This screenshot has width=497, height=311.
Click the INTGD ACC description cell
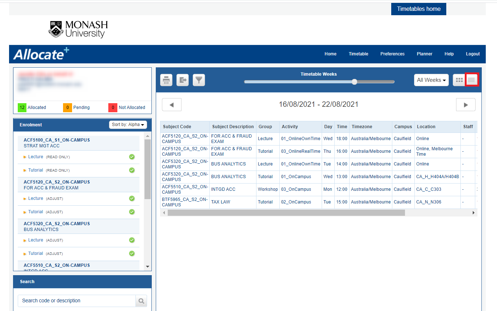click(233, 189)
